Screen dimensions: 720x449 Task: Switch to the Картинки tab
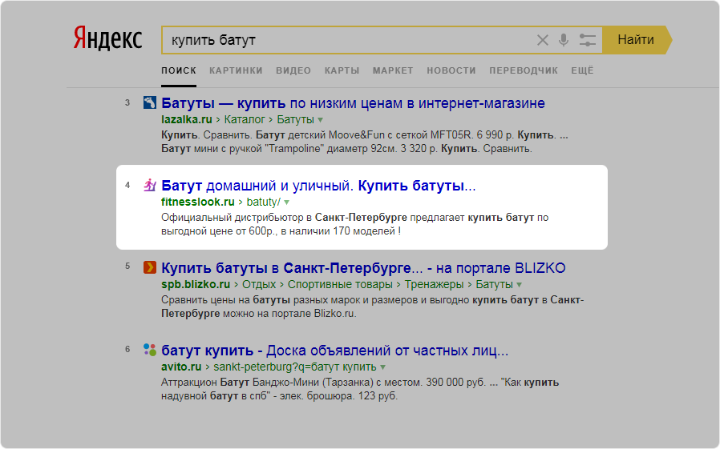[x=236, y=70]
